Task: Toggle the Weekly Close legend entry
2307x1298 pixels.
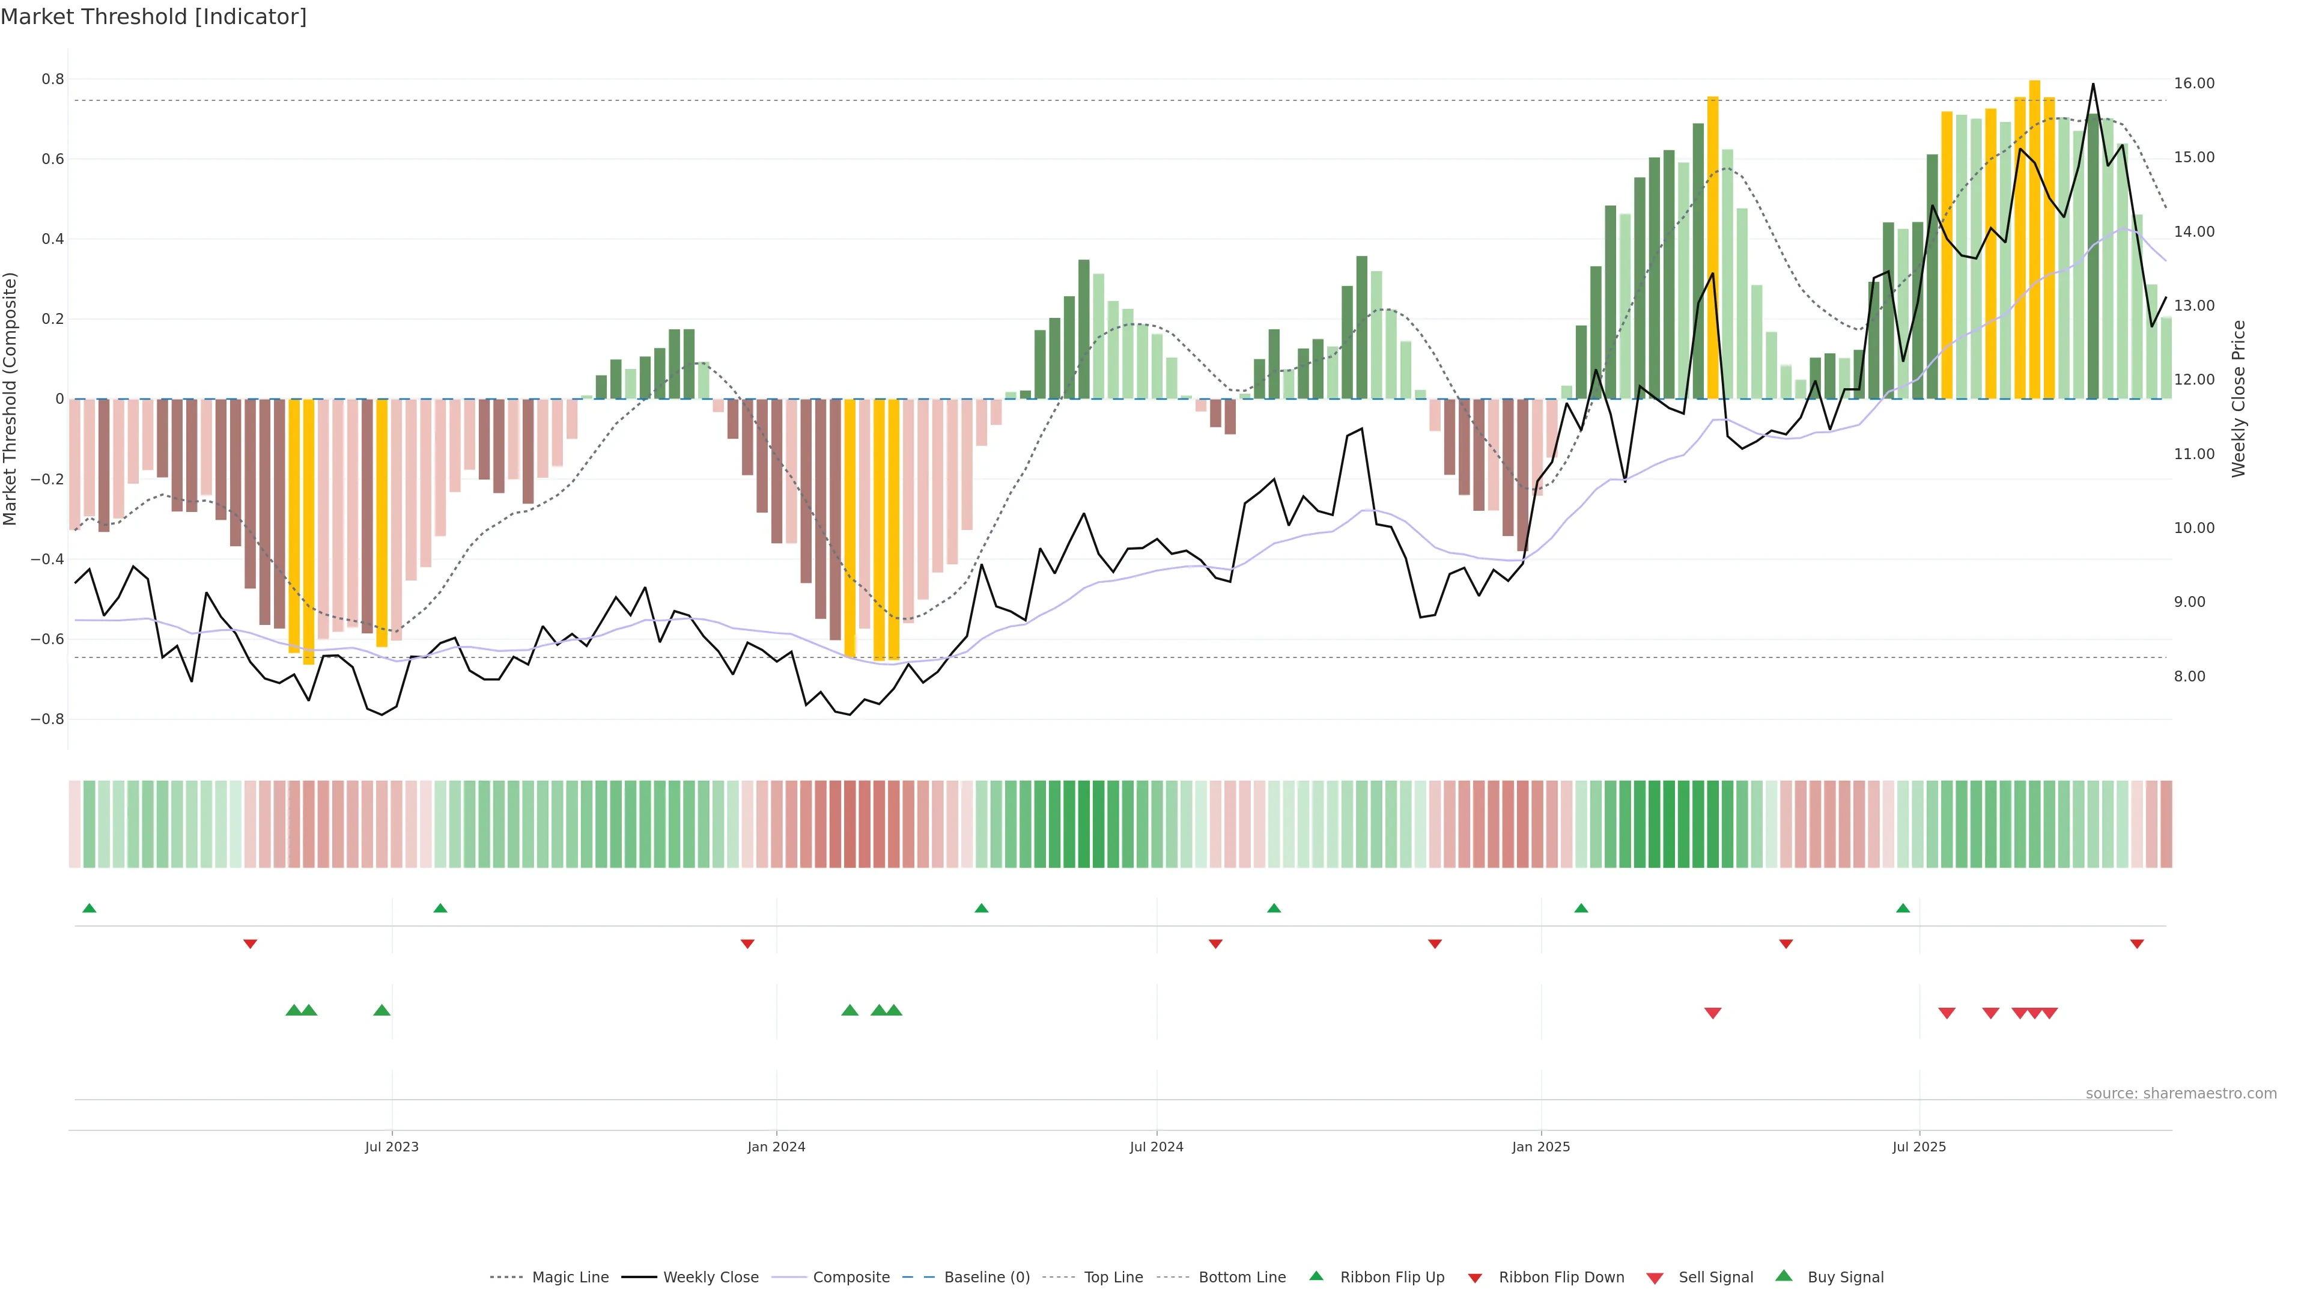Action: (x=710, y=1278)
